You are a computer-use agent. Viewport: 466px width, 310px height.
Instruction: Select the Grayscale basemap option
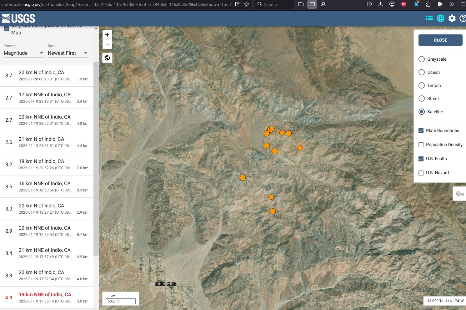click(422, 59)
